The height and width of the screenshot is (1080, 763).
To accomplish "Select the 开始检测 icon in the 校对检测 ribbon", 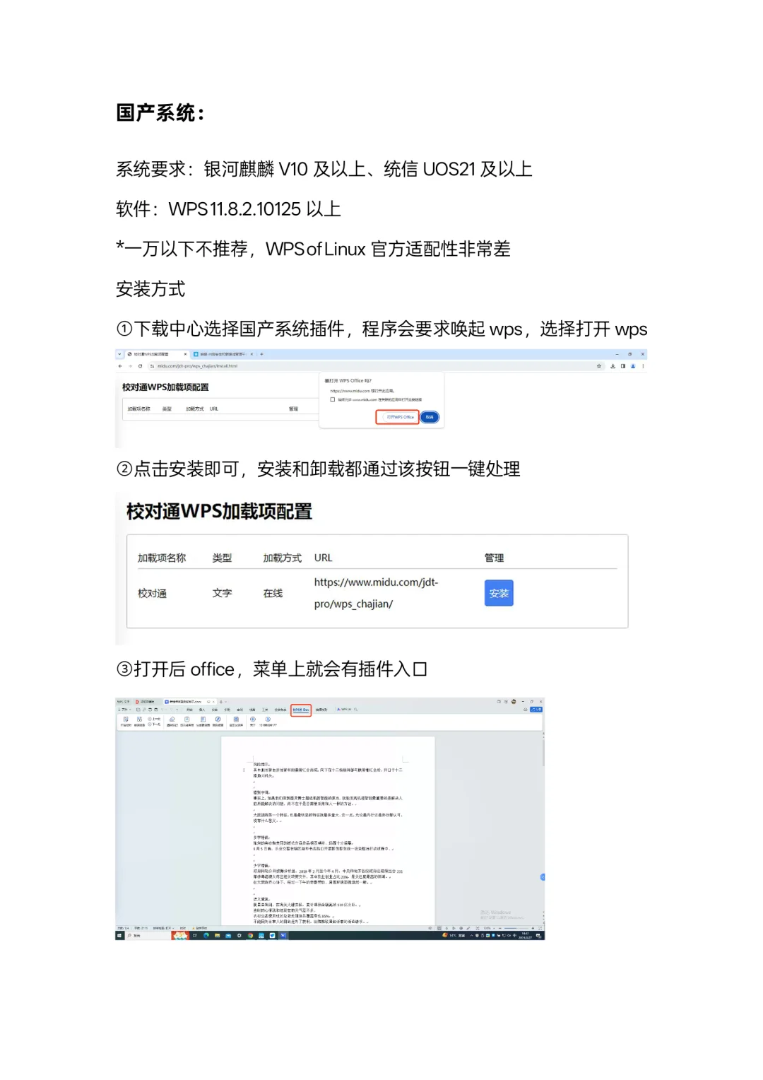I will click(125, 720).
